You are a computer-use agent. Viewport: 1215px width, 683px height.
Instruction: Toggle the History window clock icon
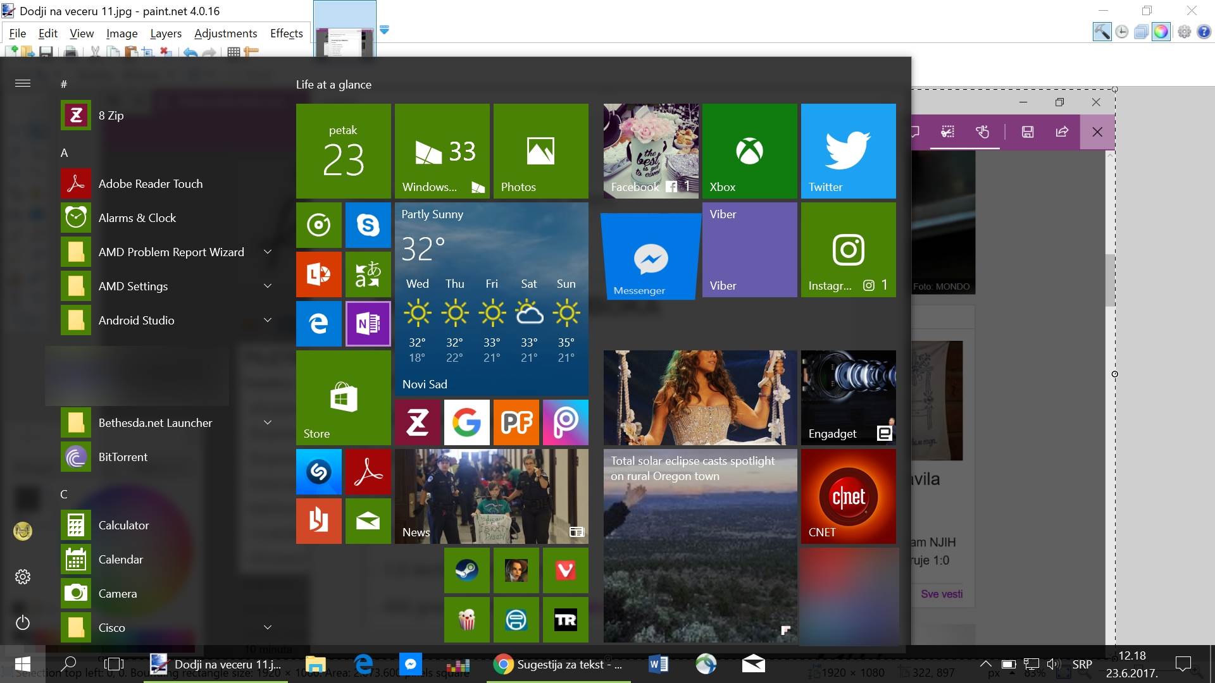click(x=1120, y=32)
